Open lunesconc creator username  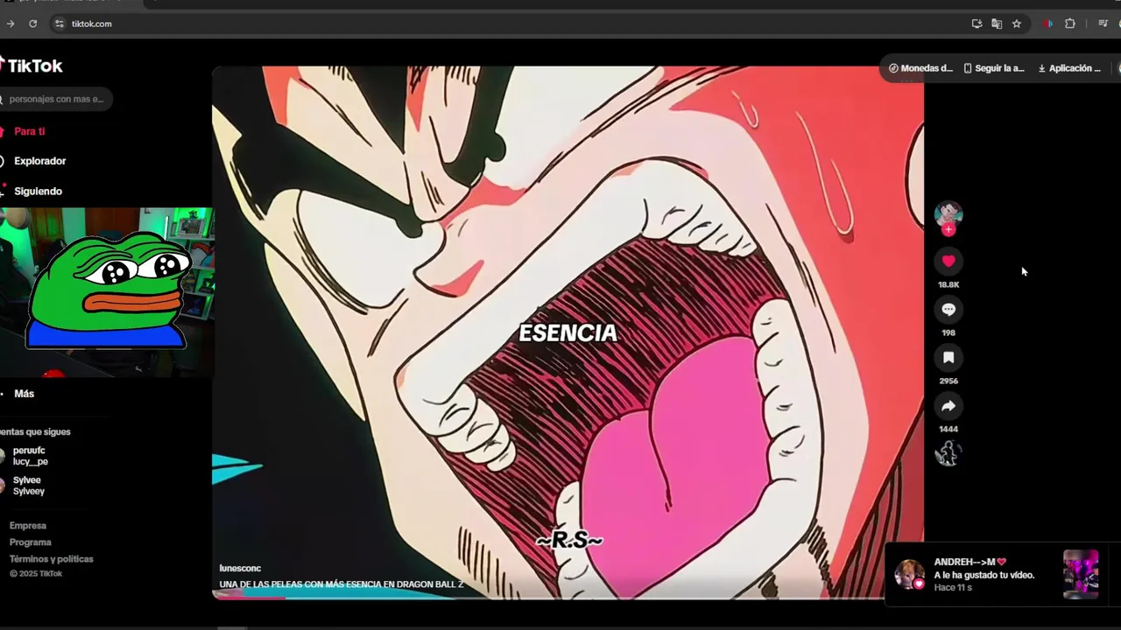240,568
